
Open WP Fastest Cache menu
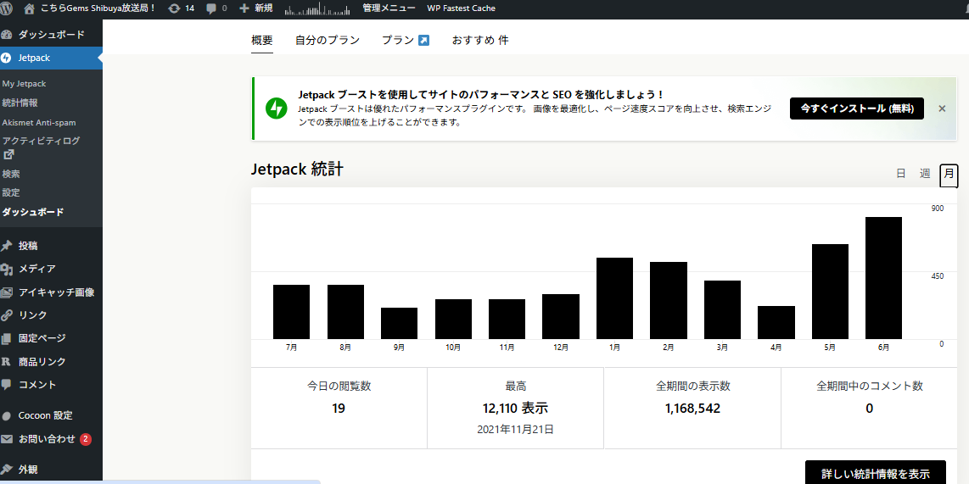(461, 8)
